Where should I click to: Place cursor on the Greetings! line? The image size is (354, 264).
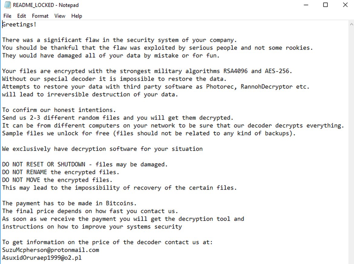pos(19,24)
